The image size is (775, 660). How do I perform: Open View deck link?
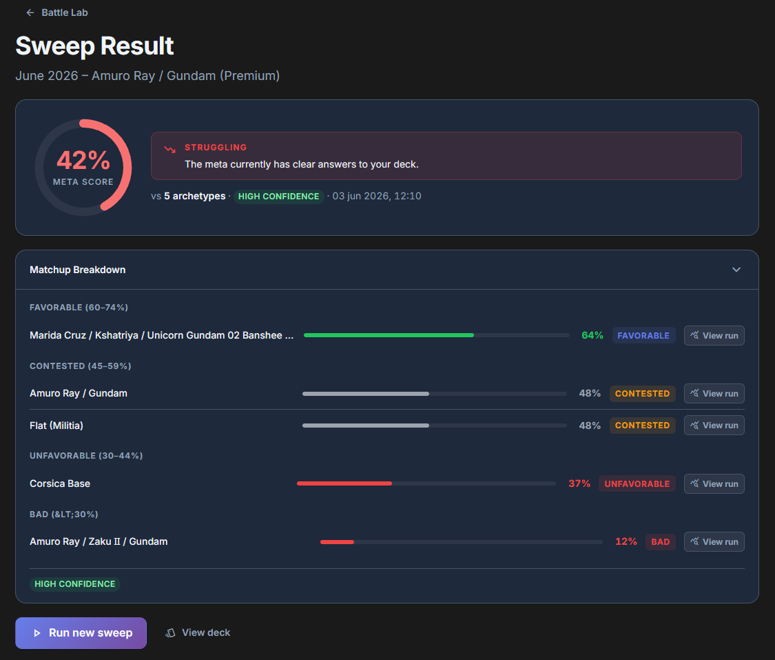click(x=198, y=633)
